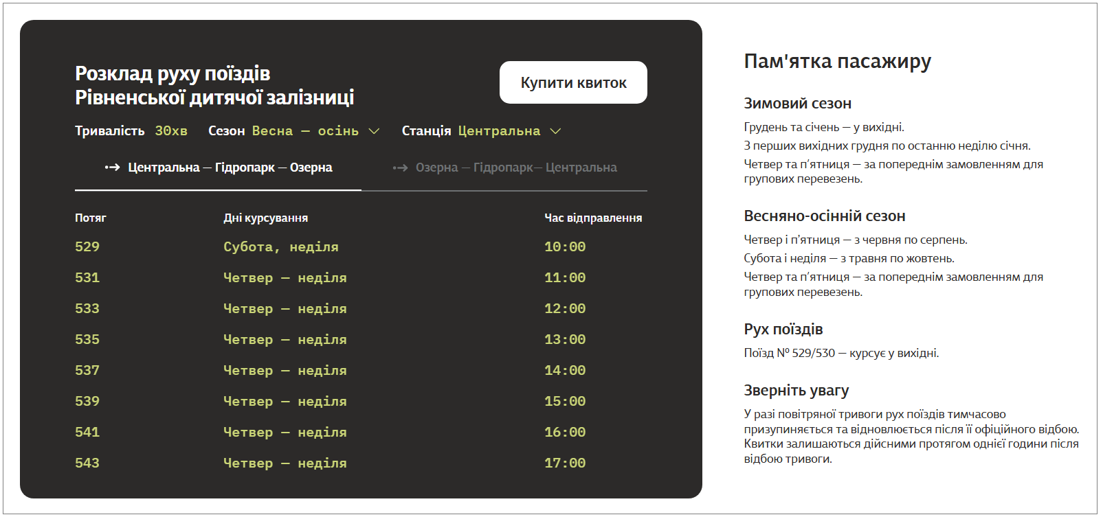Click the Пам'ятка пасажиру heading

tap(837, 62)
